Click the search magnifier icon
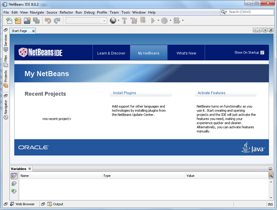The image size is (277, 210). 223,12
